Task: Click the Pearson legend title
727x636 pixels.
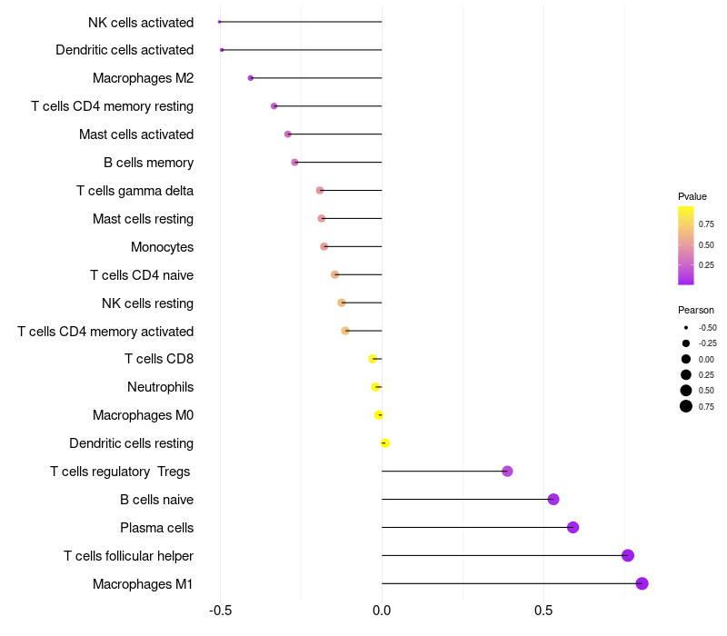Action: pyautogui.click(x=696, y=310)
